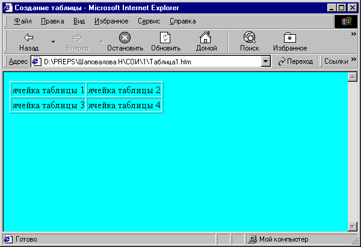This screenshot has width=361, height=247.
Task: Click the Адрес label
Action: pyautogui.click(x=18, y=61)
